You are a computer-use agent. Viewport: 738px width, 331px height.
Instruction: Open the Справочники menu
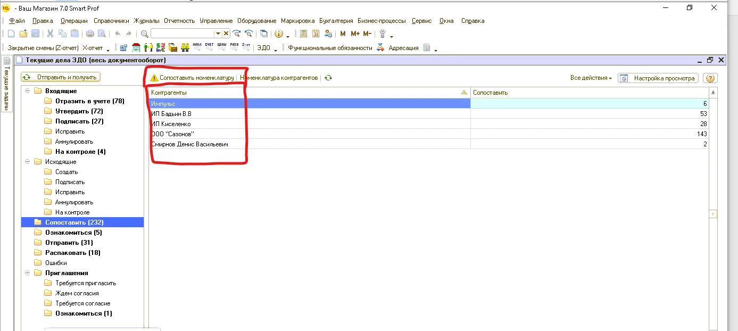click(x=111, y=21)
